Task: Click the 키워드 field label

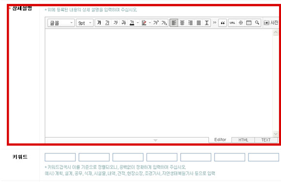Action: click(20, 157)
